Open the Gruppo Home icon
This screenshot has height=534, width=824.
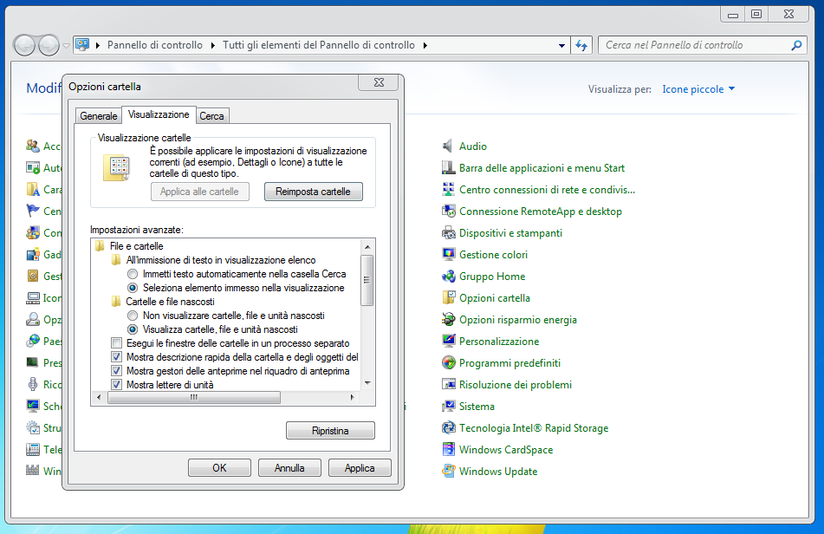(x=448, y=277)
